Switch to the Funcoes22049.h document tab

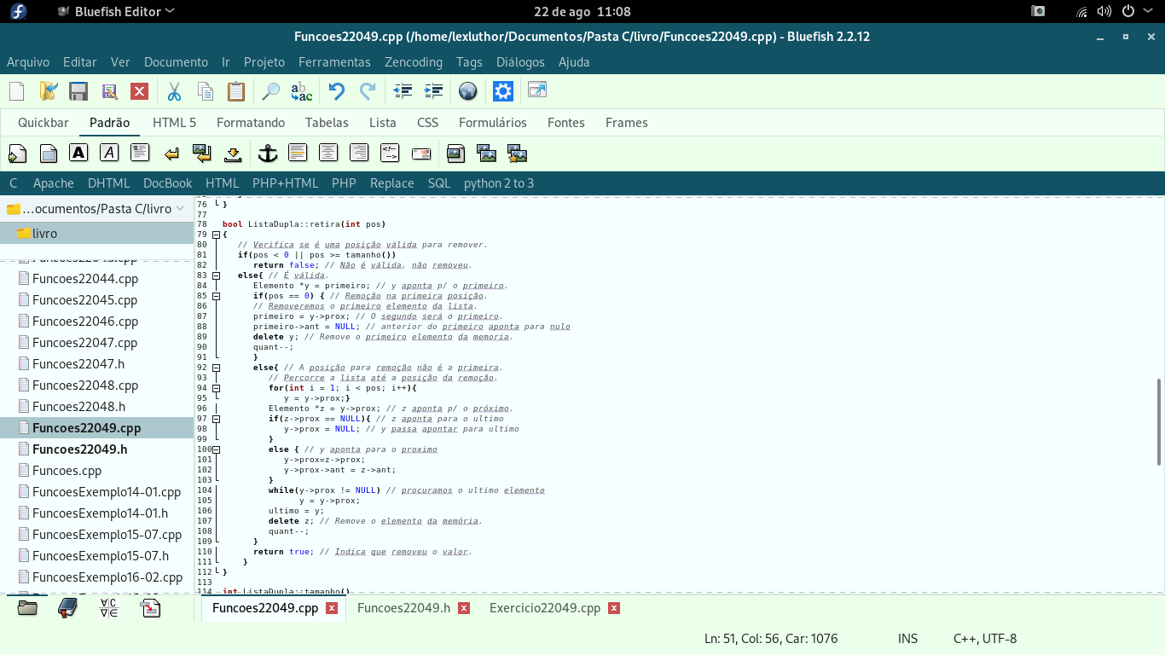(403, 608)
